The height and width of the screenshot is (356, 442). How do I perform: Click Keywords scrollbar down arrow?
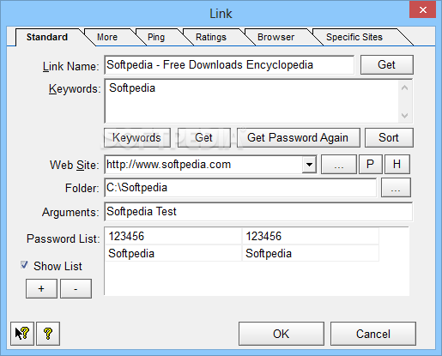(x=404, y=115)
